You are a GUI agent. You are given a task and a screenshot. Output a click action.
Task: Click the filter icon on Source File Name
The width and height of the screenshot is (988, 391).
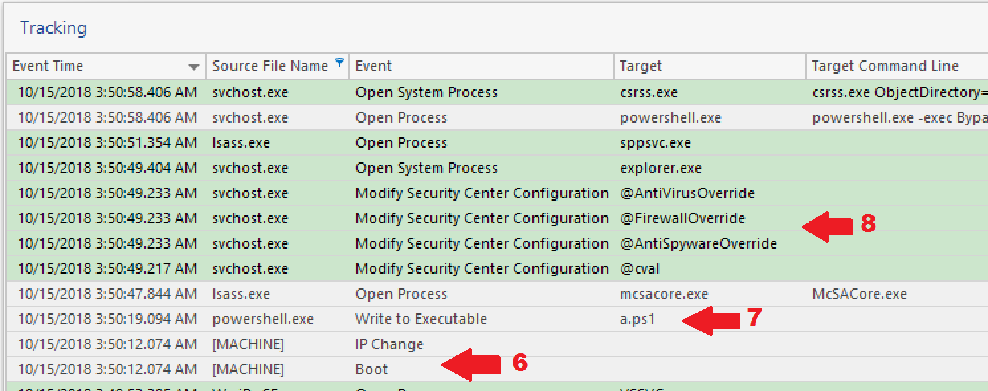(340, 63)
